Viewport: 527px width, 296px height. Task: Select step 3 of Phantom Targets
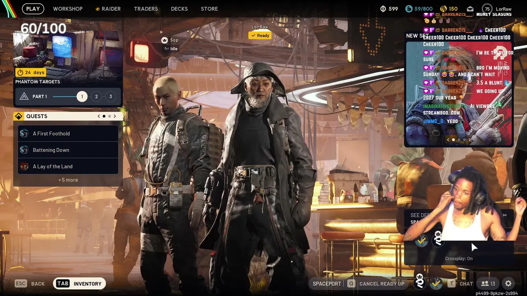(x=110, y=96)
